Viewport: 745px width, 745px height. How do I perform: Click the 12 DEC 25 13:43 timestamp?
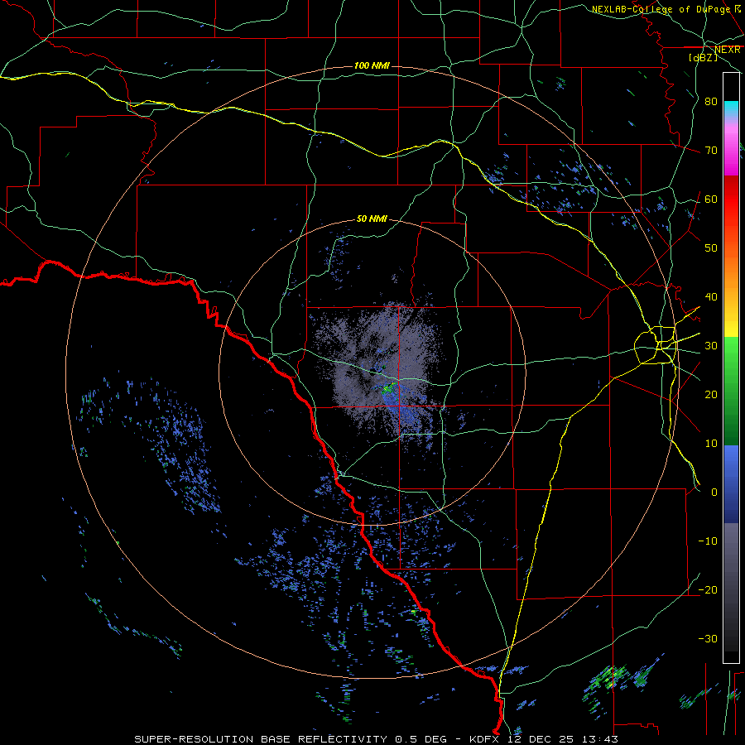point(563,739)
